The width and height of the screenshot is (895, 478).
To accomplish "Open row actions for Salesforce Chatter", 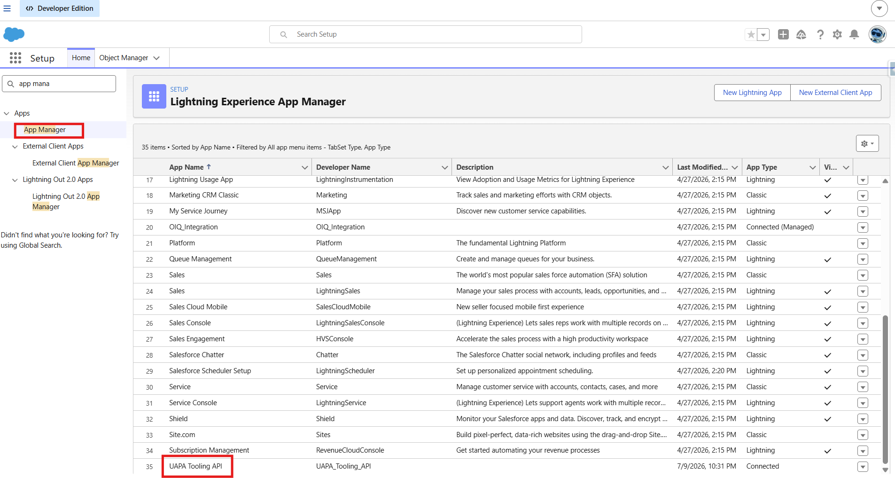I will [x=863, y=355].
